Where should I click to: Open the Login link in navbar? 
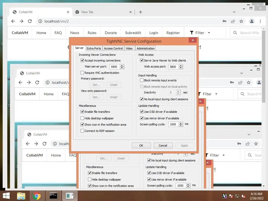(x=154, y=33)
